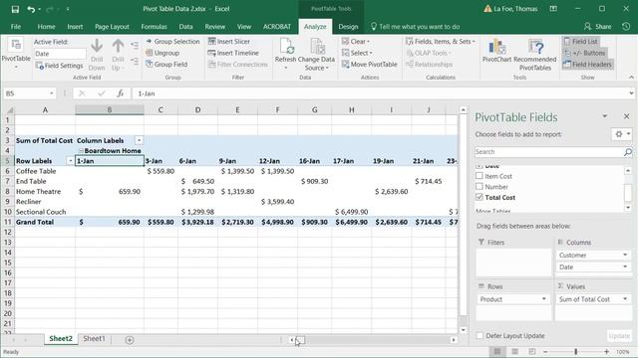Toggle Field List display
This screenshot has height=358, width=638.
coord(580,42)
